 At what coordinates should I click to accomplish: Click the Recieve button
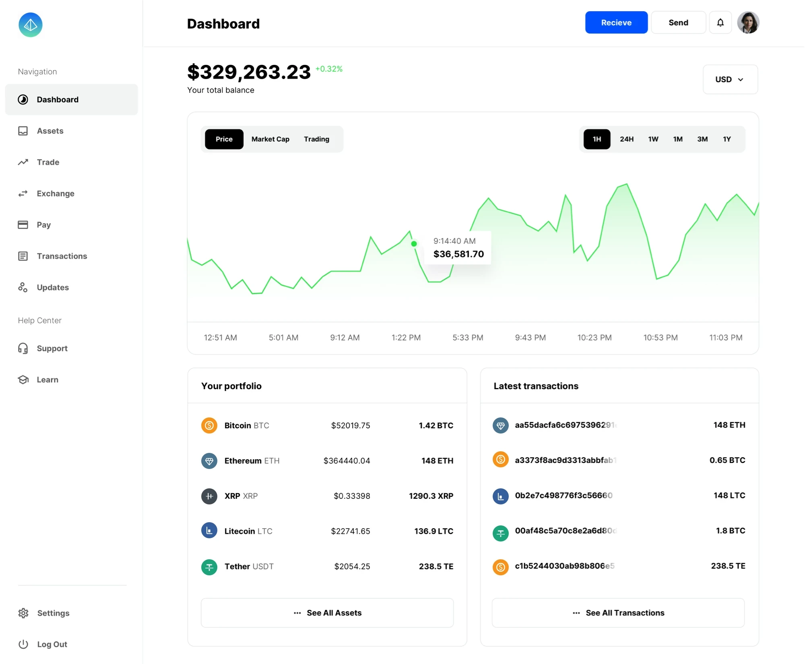point(616,23)
